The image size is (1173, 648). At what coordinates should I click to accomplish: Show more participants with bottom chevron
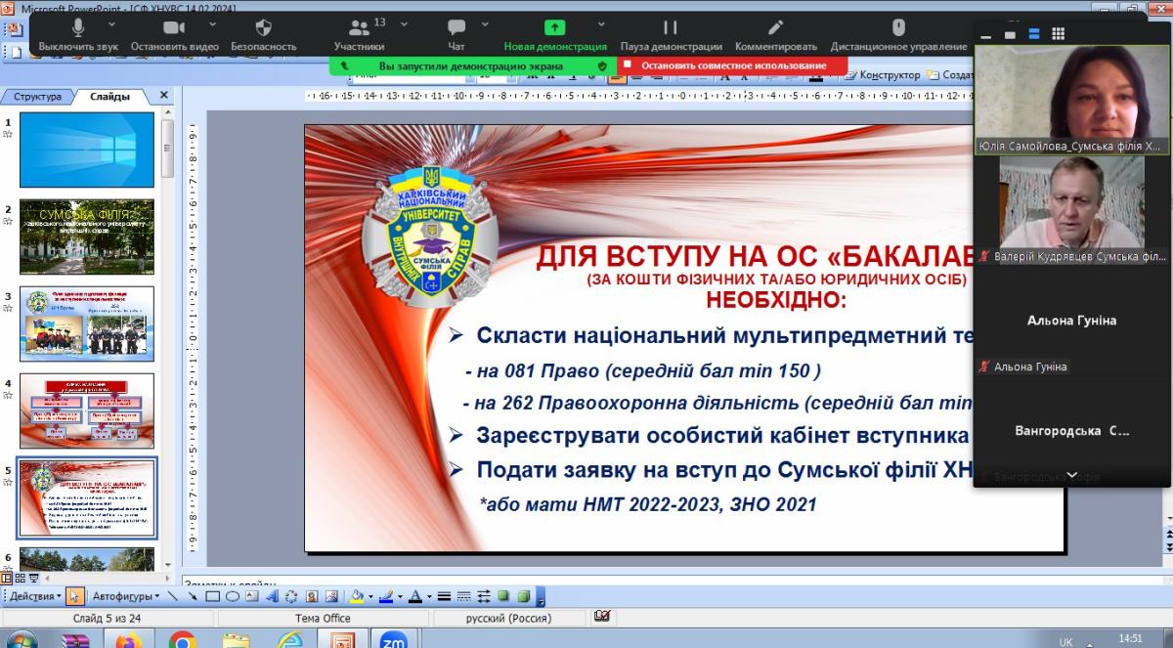1072,475
